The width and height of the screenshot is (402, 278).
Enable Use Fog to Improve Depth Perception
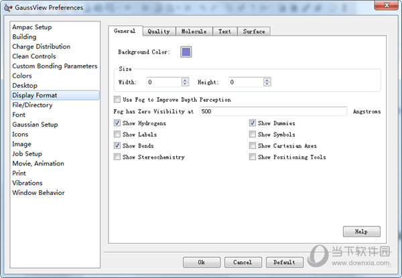(117, 99)
